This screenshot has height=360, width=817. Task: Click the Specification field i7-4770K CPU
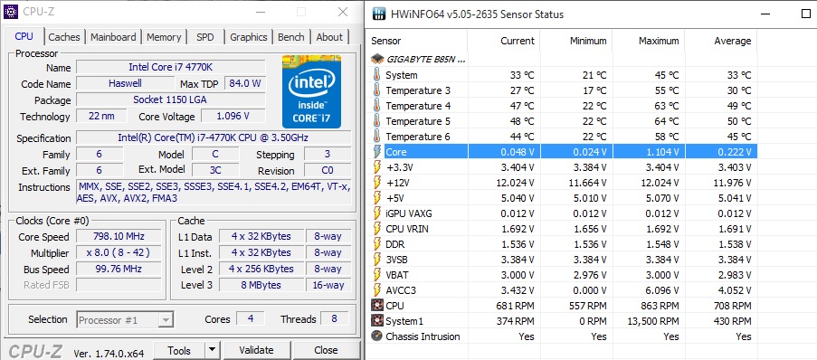click(214, 137)
